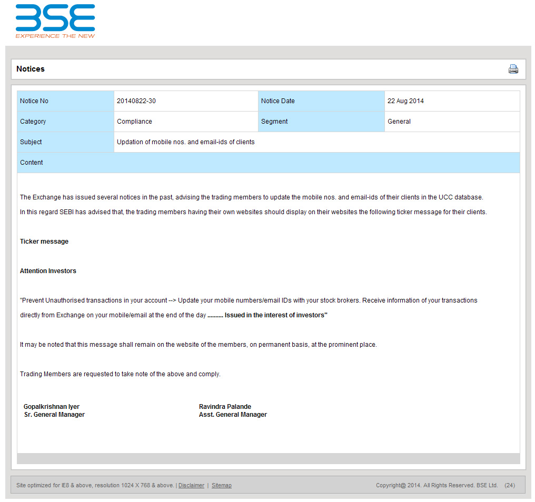Select the Compliance category value
The height and width of the screenshot is (502, 535).
tap(134, 122)
